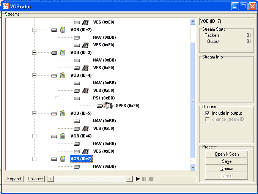This screenshot has height=194, width=258.
Task: Toggle the include-state button of PS1 (0xBD)
Action: click(x=77, y=98)
